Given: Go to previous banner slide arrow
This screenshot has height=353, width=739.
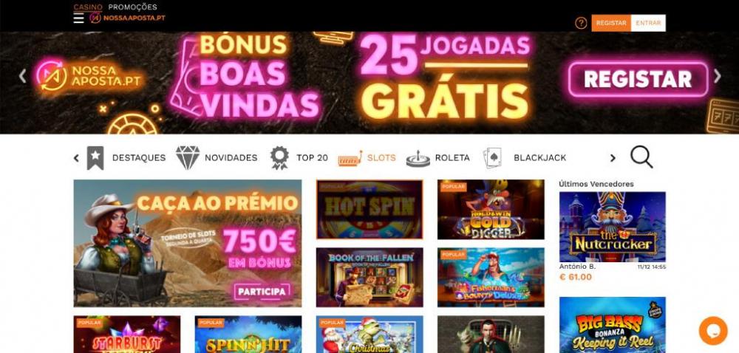Looking at the screenshot, I should click(22, 76).
